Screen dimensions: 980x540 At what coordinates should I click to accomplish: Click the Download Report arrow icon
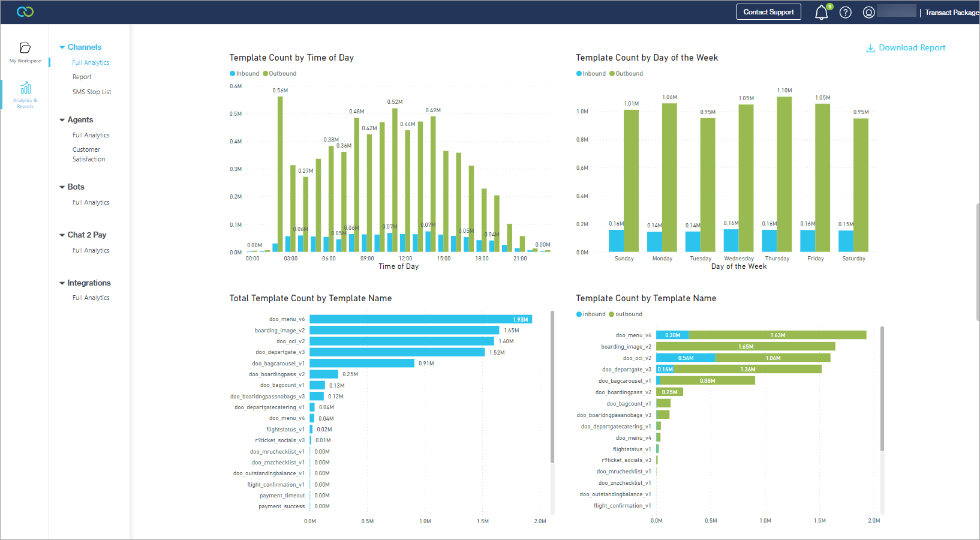click(870, 48)
